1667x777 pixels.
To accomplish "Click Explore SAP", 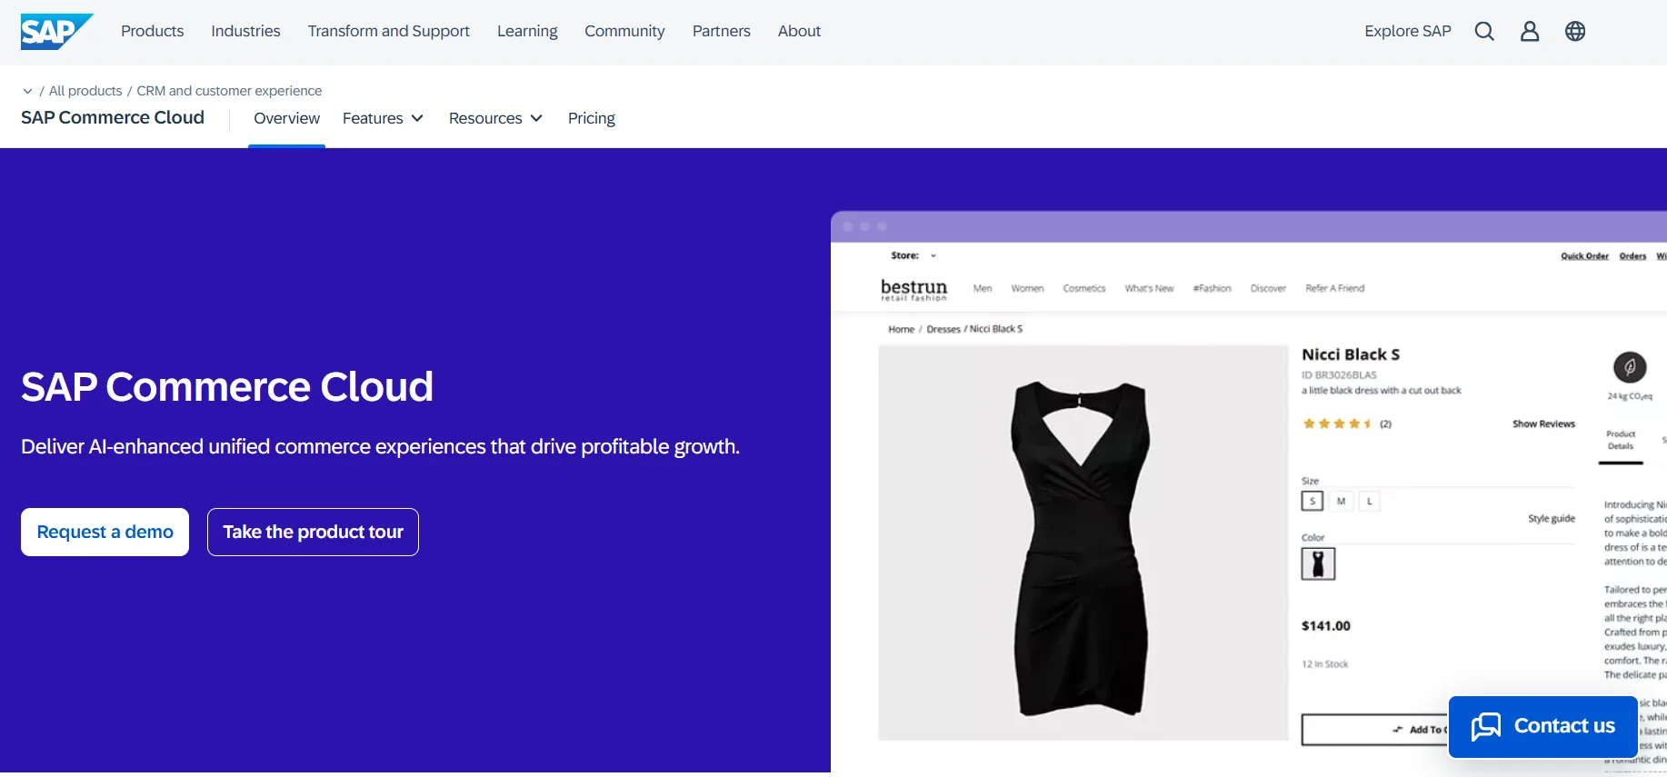I will [1407, 31].
